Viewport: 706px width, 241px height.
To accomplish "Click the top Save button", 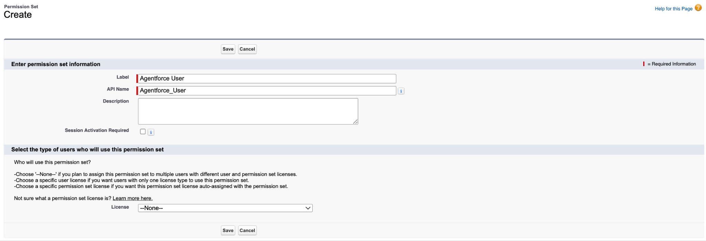I will pos(228,49).
